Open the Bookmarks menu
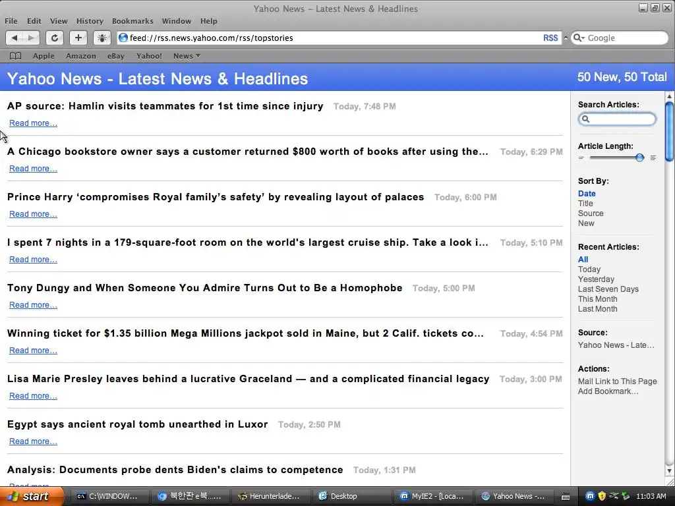 [132, 21]
